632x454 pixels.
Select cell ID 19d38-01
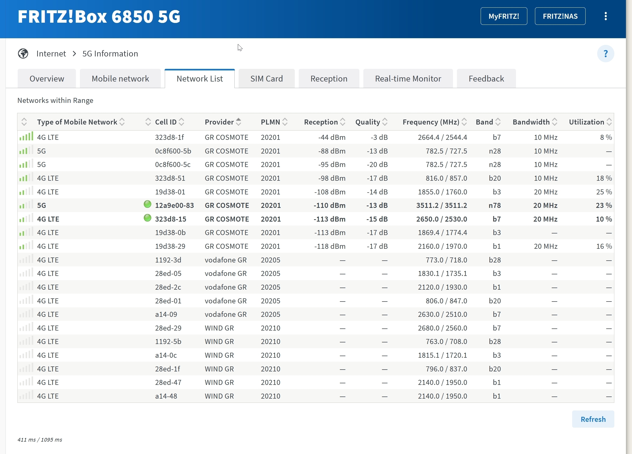170,192
